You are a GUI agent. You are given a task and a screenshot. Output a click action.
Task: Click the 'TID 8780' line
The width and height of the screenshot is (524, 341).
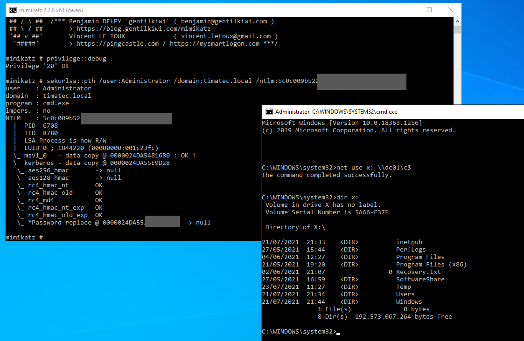pos(41,133)
